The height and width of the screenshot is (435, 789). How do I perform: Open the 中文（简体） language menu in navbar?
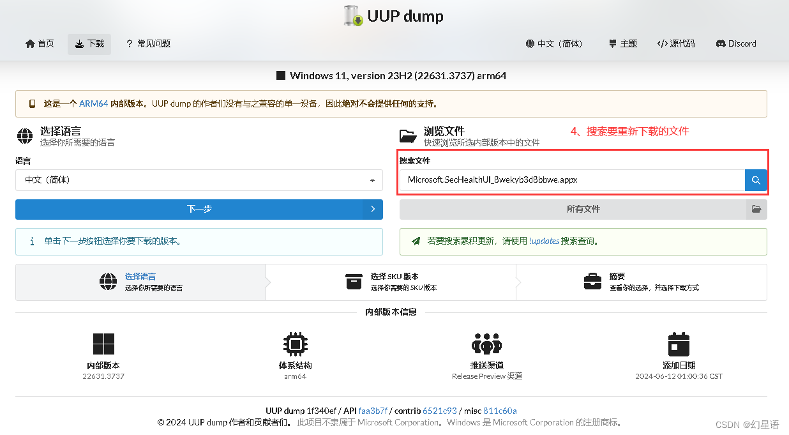point(554,44)
